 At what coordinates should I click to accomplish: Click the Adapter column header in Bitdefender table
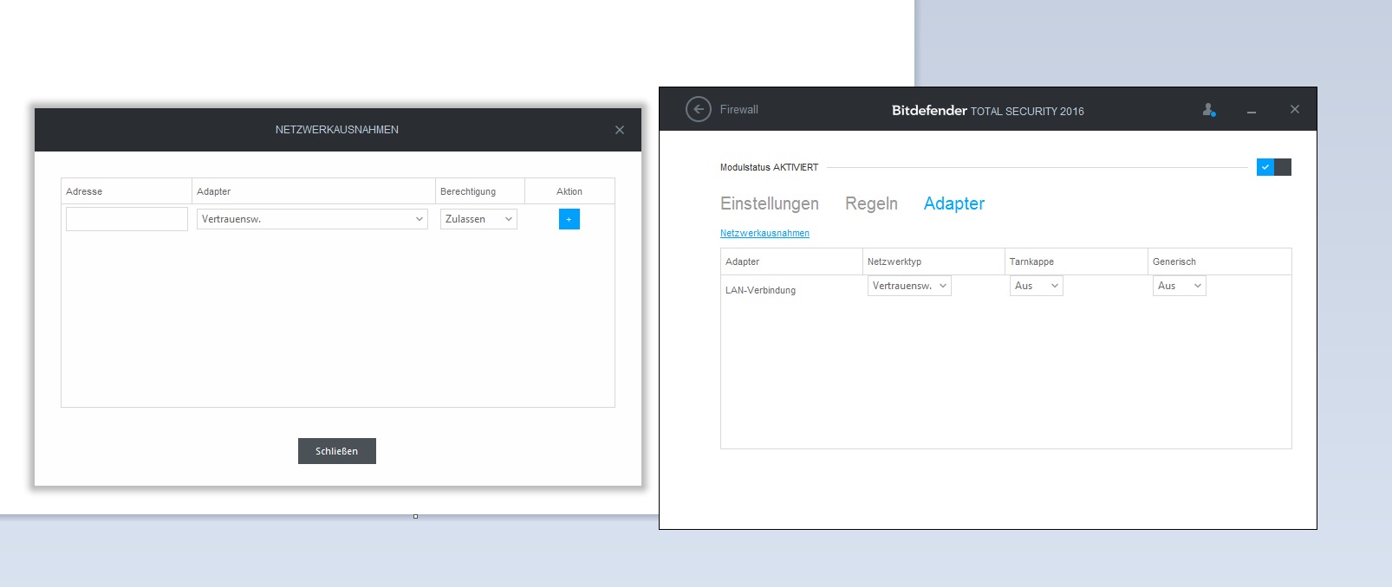tap(792, 261)
